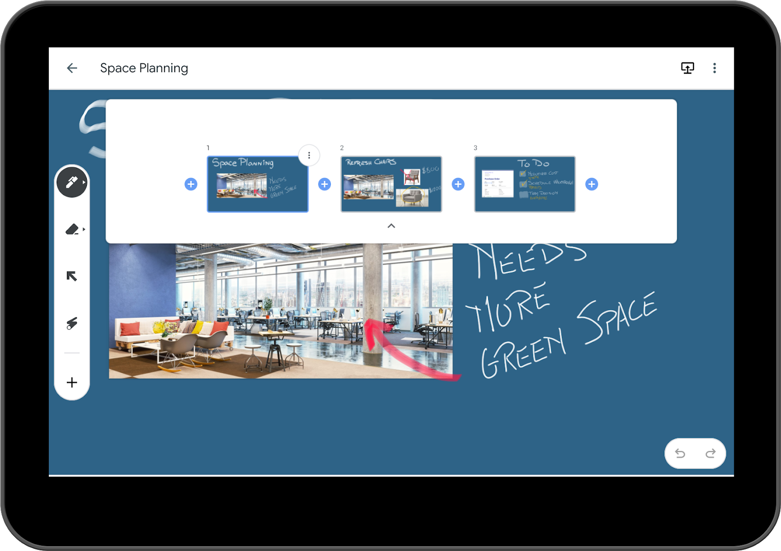Select the Space Planning frame thumbnail
Image resolution: width=781 pixels, height=551 pixels.
tap(258, 184)
